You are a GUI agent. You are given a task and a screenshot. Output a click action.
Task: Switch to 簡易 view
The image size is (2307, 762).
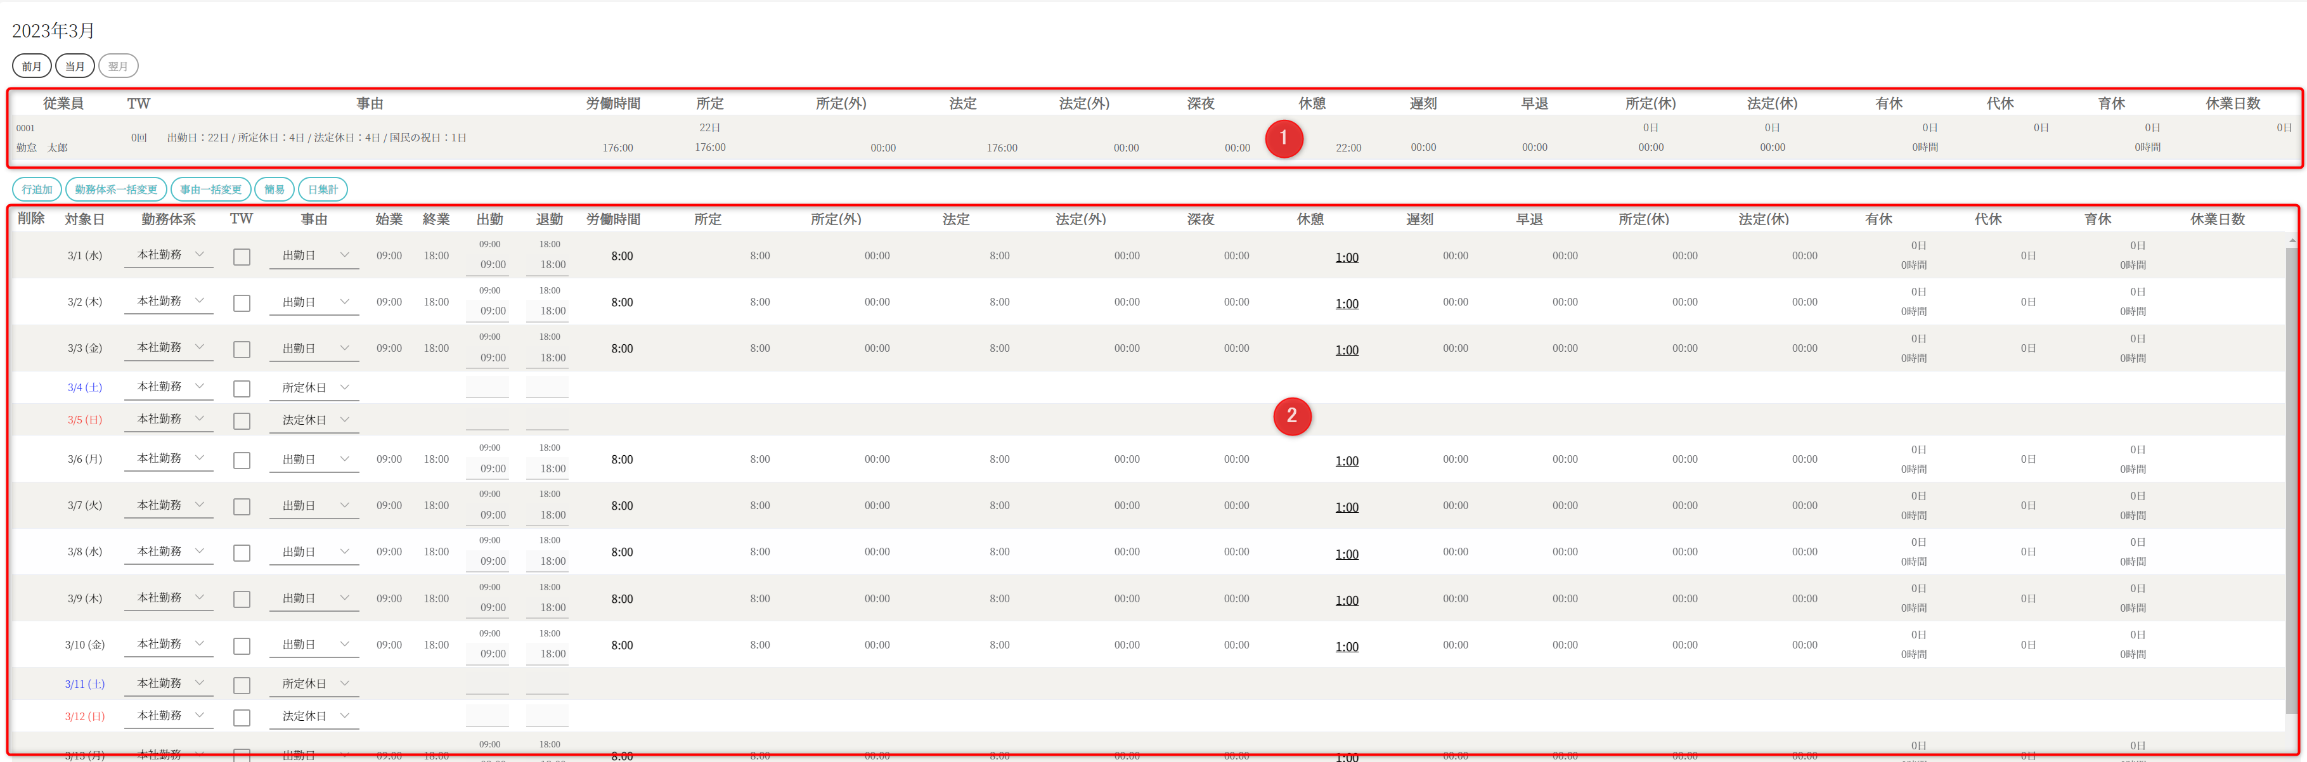pyautogui.click(x=274, y=190)
